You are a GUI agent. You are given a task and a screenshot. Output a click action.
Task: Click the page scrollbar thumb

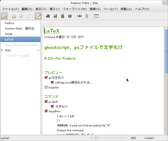point(166,51)
